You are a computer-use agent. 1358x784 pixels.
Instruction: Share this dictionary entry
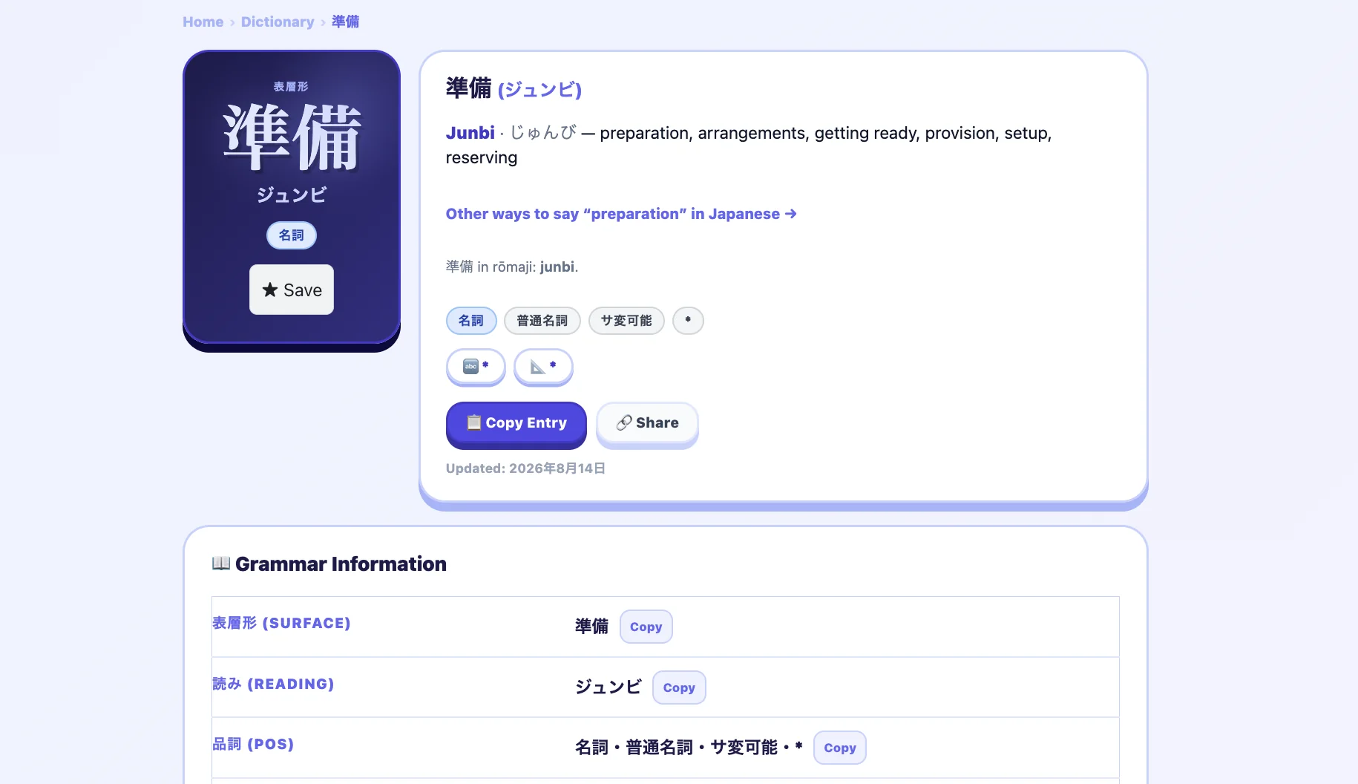pyautogui.click(x=647, y=423)
